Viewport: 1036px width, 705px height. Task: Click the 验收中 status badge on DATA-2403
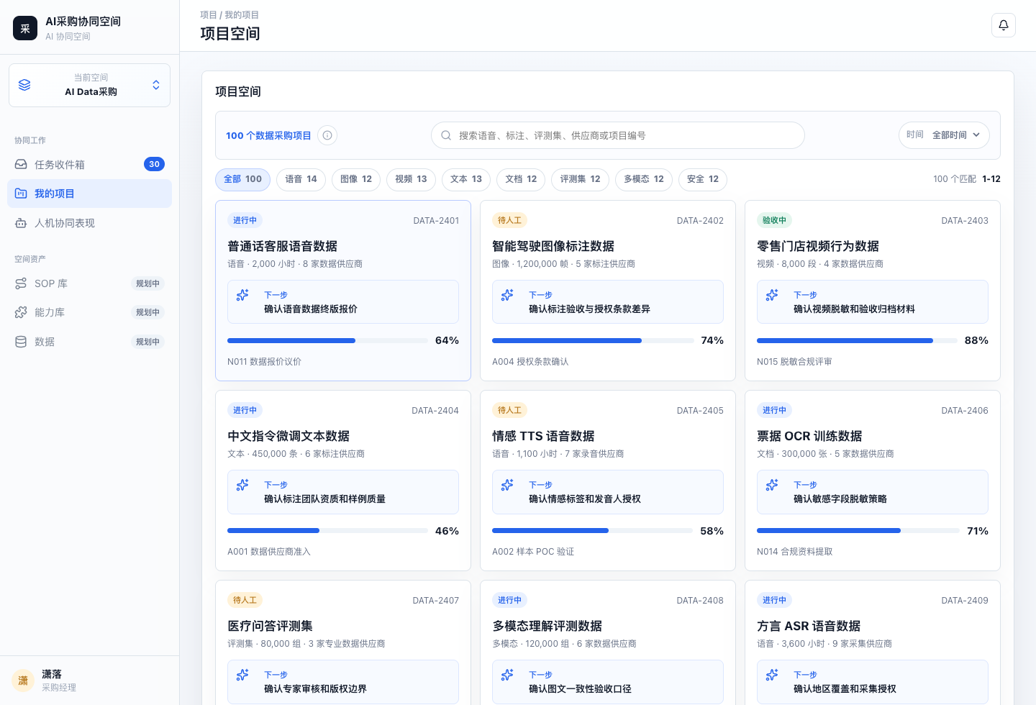pos(774,220)
